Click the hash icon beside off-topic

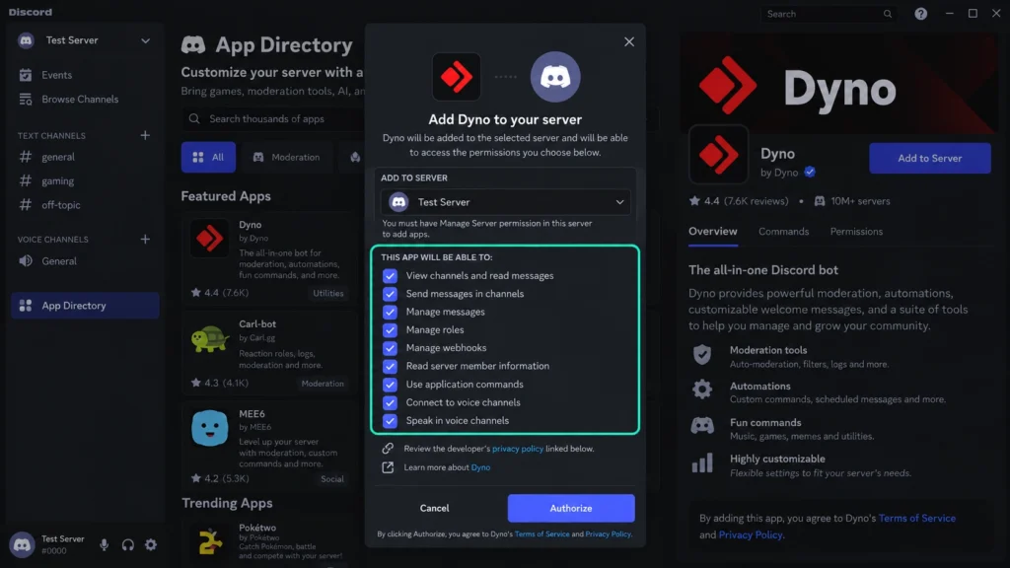25,205
